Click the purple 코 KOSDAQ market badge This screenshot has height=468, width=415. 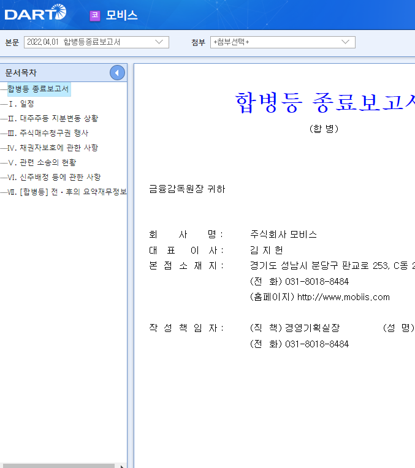(x=95, y=15)
